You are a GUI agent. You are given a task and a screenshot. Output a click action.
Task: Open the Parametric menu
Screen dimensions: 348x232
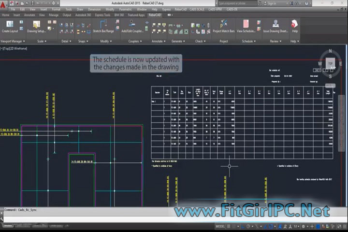click(125, 9)
